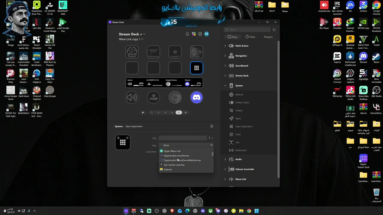The height and width of the screenshot is (215, 383).
Task: Select the highlighted Open Application grid key
Action: coord(197,68)
